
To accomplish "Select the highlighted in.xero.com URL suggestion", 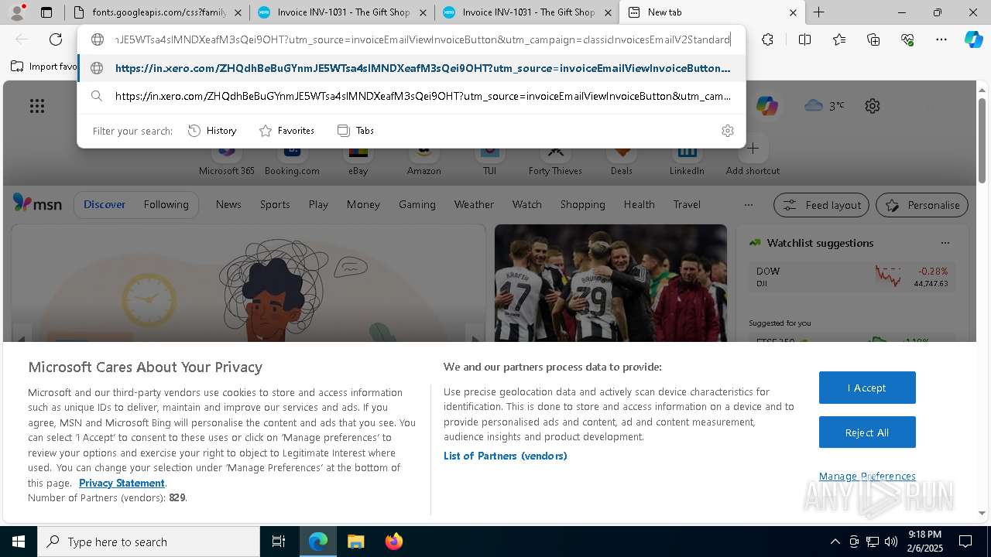I will click(x=411, y=68).
